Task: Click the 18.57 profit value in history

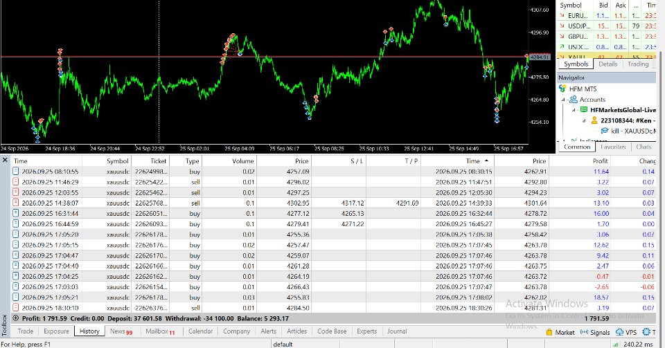Action: pyautogui.click(x=601, y=297)
